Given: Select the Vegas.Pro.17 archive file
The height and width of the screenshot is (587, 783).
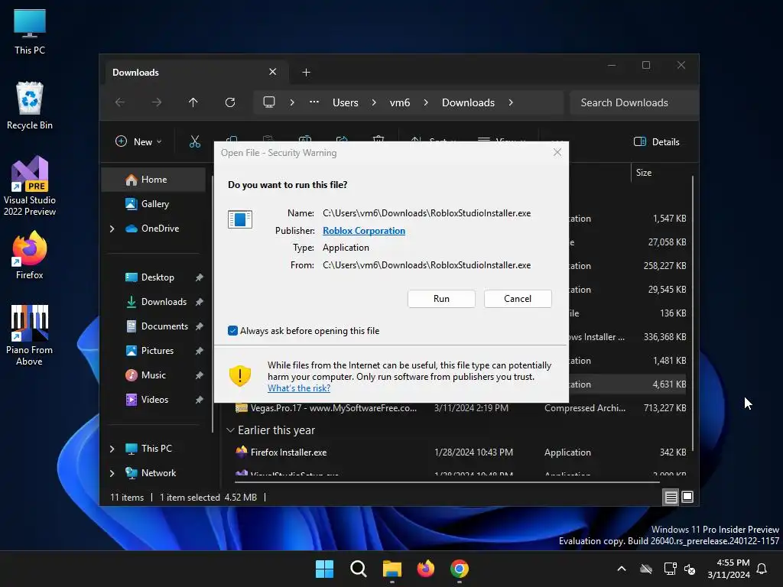Looking at the screenshot, I should click(460, 408).
